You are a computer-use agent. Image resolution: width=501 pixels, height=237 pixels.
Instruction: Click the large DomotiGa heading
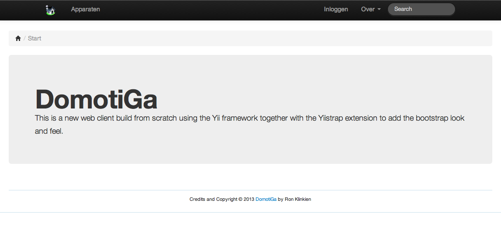point(96,99)
